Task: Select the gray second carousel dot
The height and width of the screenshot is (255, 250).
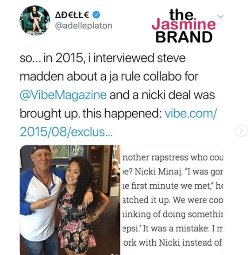Action: point(117,254)
